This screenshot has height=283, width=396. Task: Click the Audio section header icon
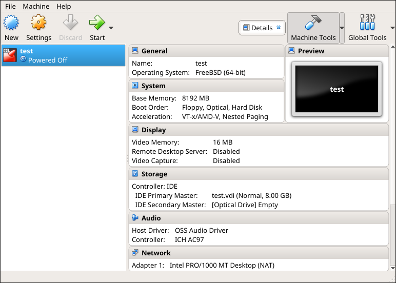[x=135, y=218]
